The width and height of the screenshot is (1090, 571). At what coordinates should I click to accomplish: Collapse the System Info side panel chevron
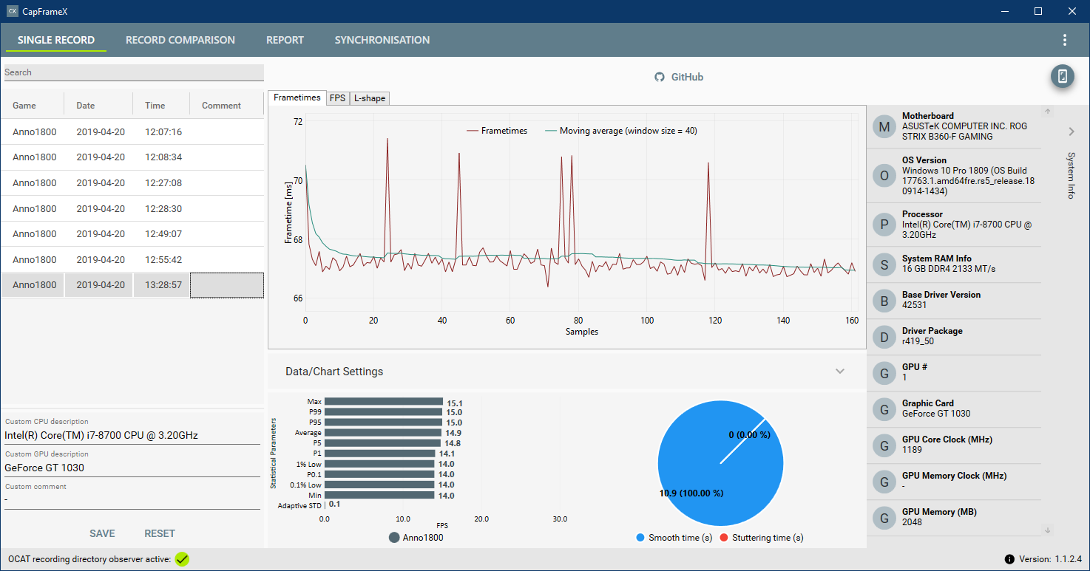(x=1071, y=131)
